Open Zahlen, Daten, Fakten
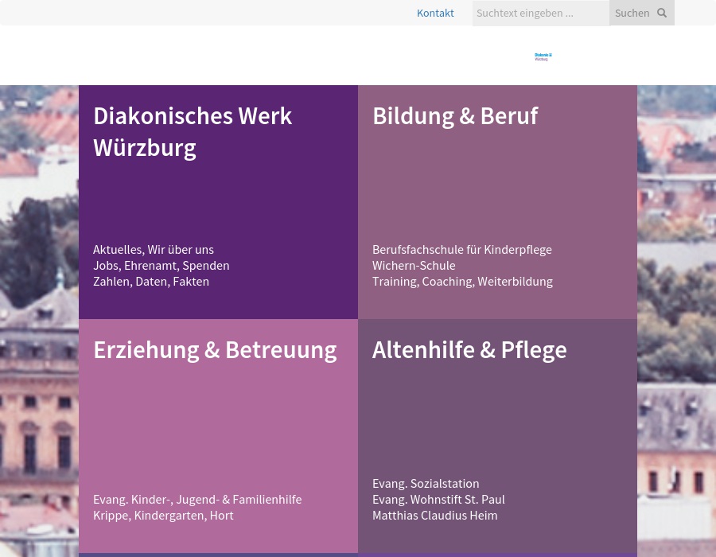 (151, 281)
